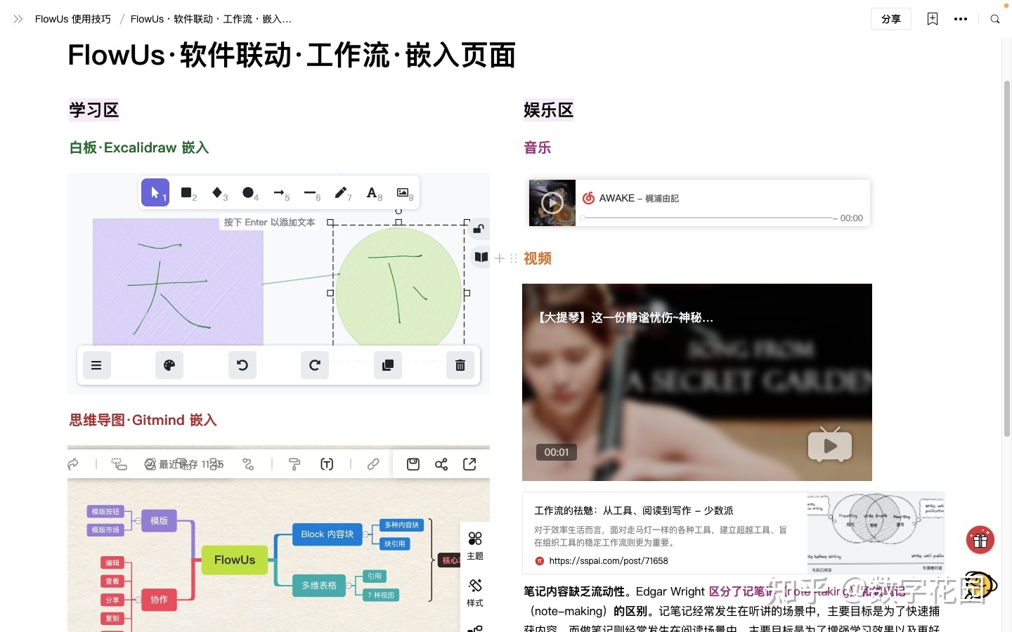The height and width of the screenshot is (632, 1012).
Task: Open the sspai.com/post/71658 bookmark link
Action: point(608,560)
